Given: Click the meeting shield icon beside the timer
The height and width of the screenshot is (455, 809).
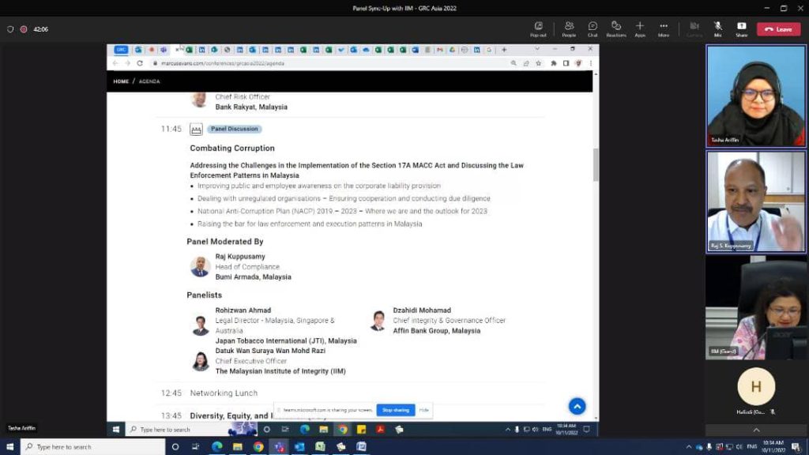Looking at the screenshot, I should (10, 29).
